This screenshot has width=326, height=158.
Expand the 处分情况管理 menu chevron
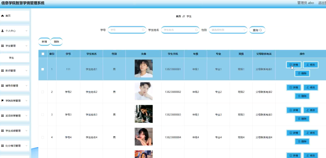(x=26, y=146)
